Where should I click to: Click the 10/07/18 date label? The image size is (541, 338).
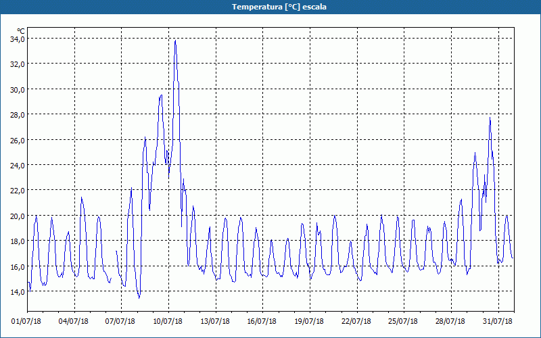168,321
